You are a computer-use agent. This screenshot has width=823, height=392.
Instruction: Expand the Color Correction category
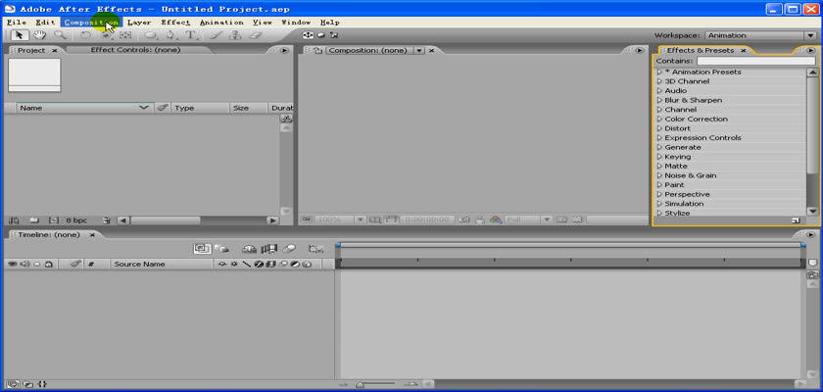point(659,120)
